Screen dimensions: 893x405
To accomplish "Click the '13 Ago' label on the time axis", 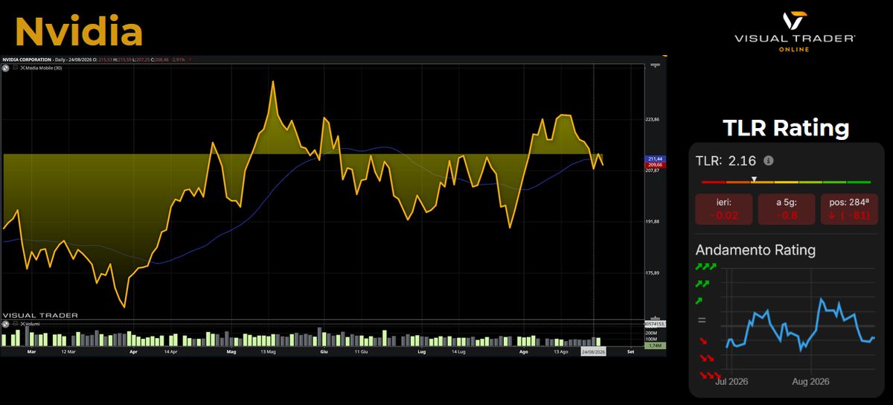I will pos(561,351).
